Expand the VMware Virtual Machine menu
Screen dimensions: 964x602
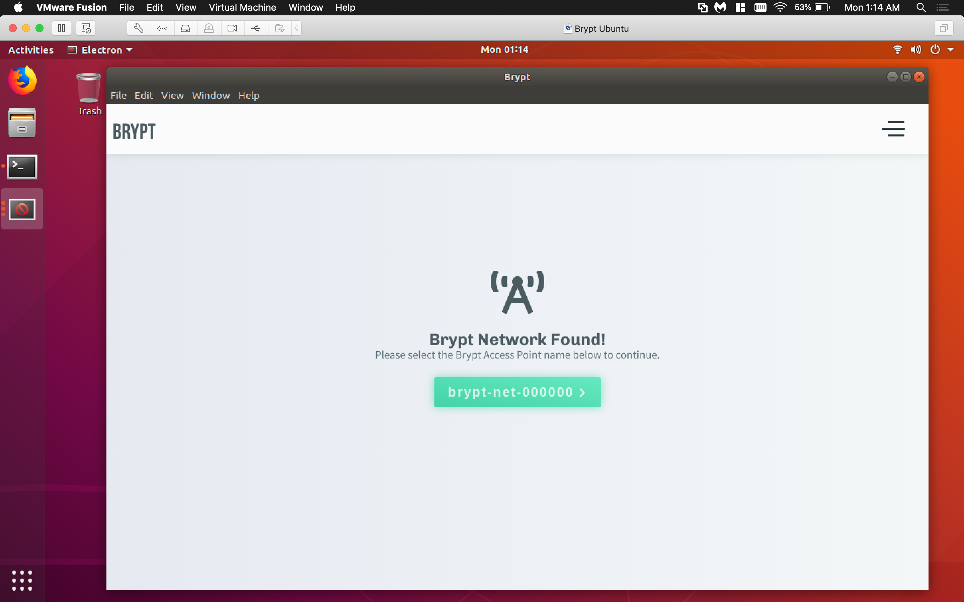click(x=243, y=8)
